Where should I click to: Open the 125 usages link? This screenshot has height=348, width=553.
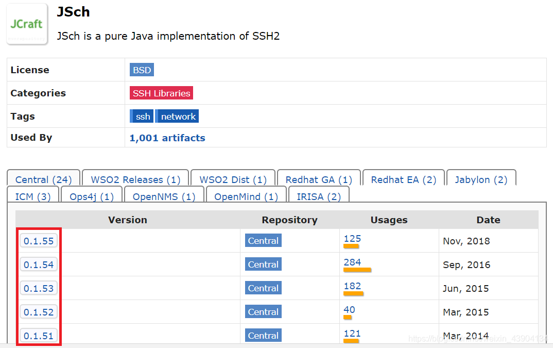click(x=352, y=239)
